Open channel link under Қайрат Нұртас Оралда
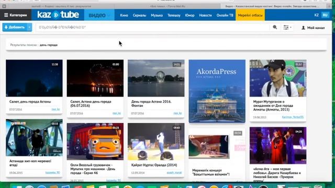Viewport: 335px width, 188px height. 174,172
